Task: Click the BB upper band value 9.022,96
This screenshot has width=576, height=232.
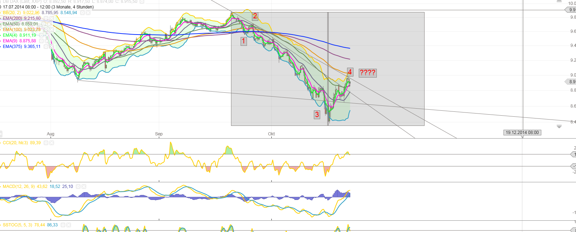Action: (x=31, y=13)
